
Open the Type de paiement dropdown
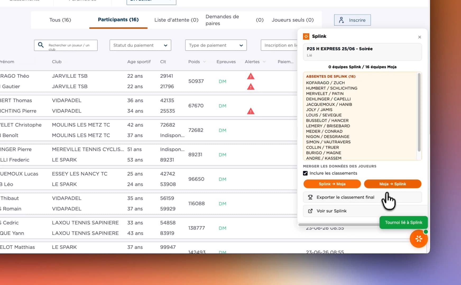(216, 45)
